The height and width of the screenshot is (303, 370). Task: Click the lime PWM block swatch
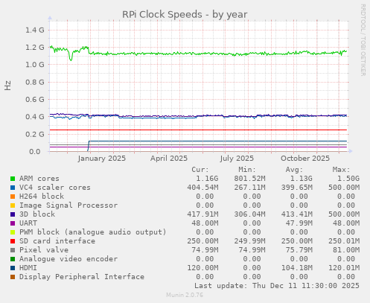13,232
